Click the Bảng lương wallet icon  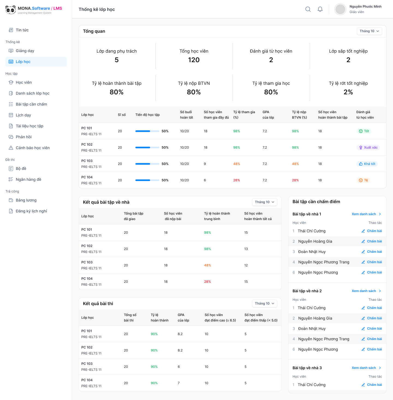[x=11, y=200]
